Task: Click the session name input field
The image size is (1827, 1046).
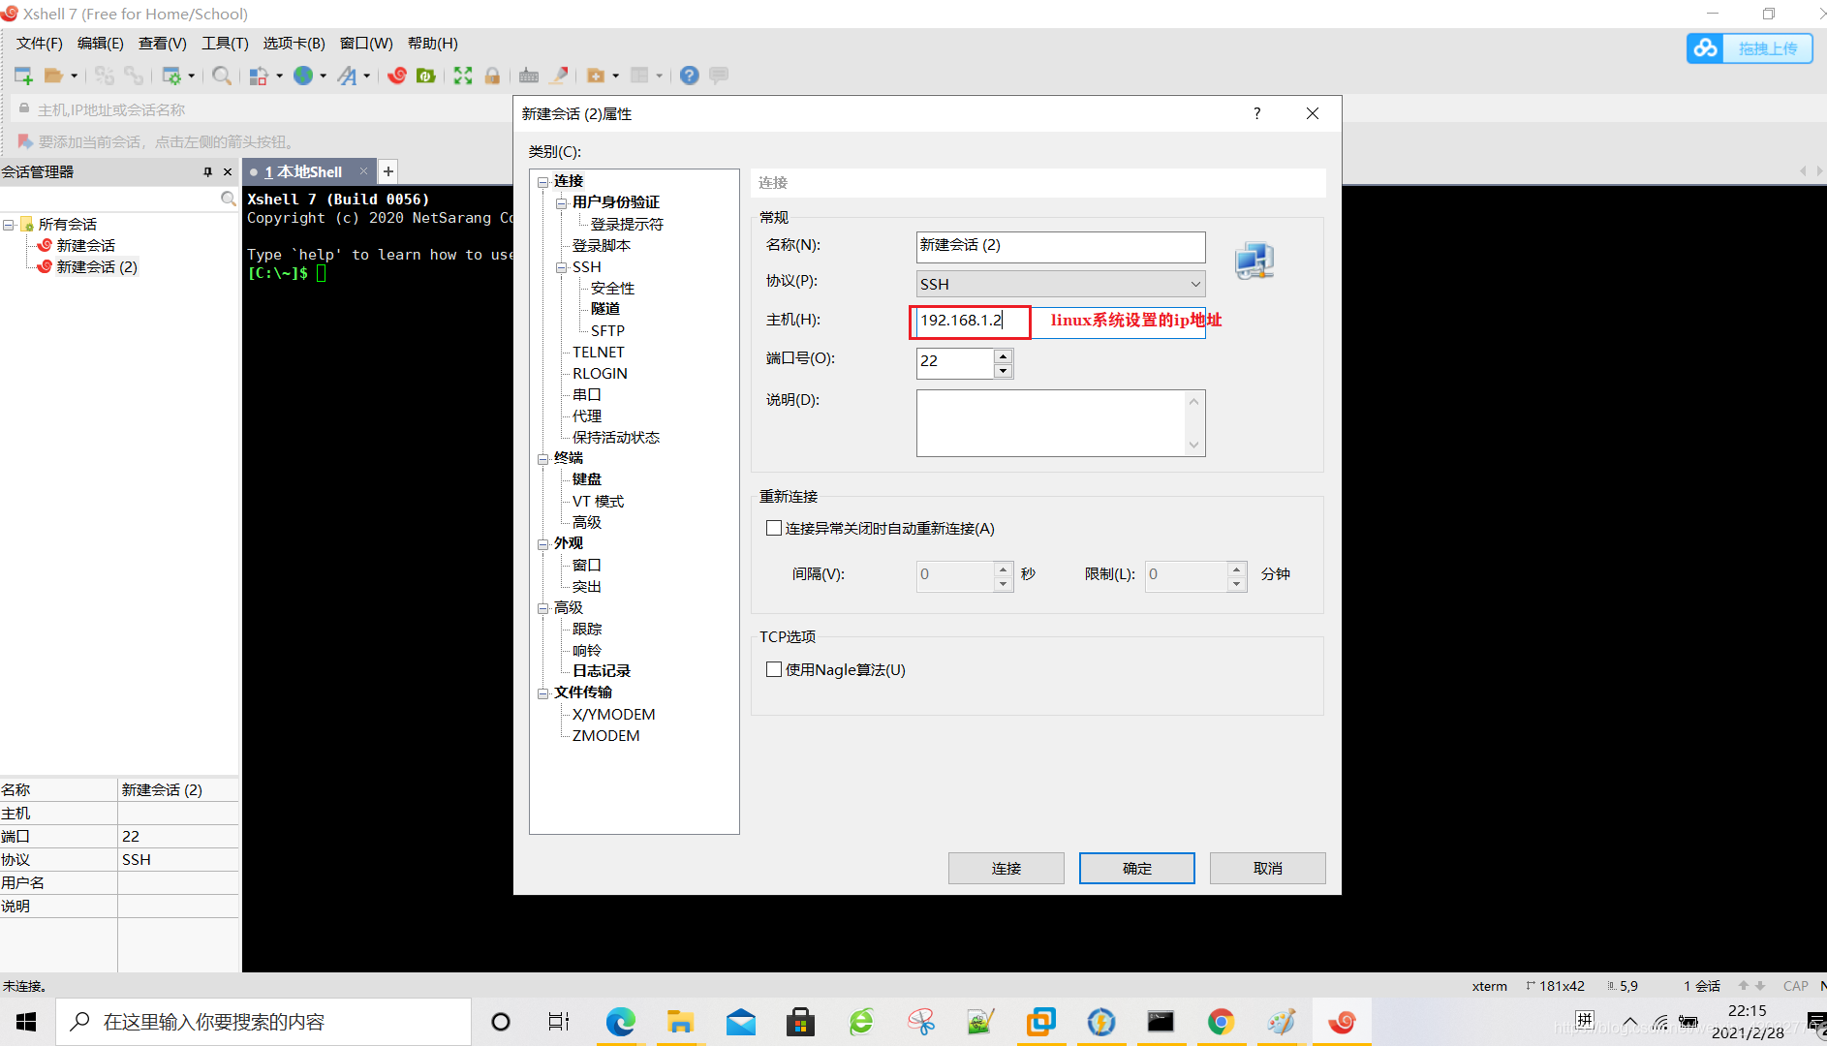Action: click(1061, 246)
